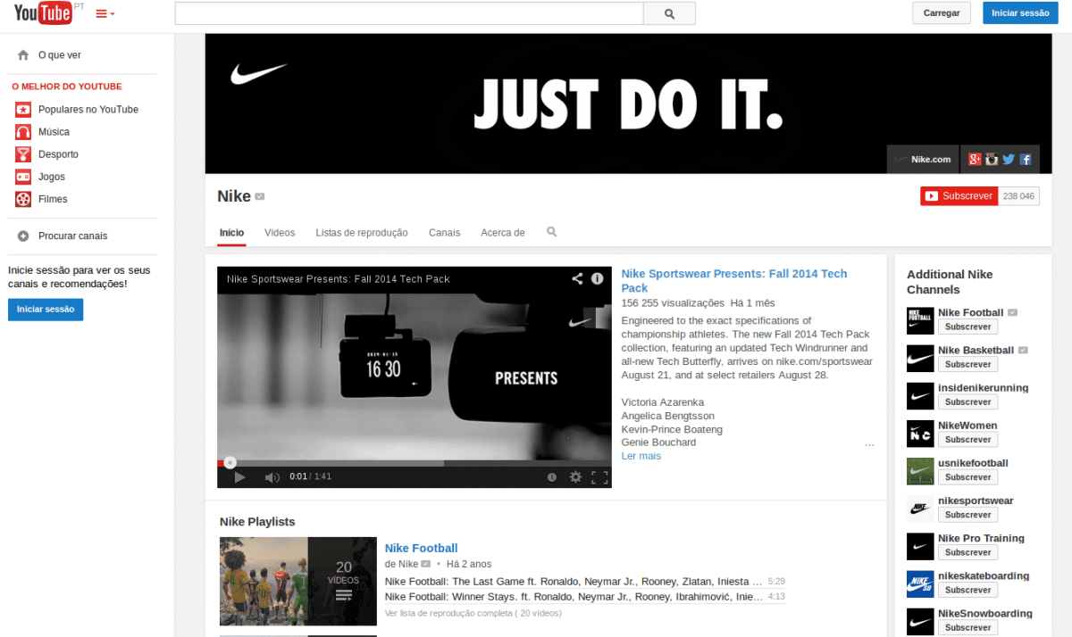Open the channel search magnifier
1072x637 pixels.
[x=551, y=232]
